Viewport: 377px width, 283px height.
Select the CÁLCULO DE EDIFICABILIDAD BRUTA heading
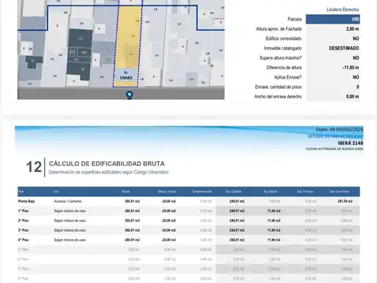(107, 164)
